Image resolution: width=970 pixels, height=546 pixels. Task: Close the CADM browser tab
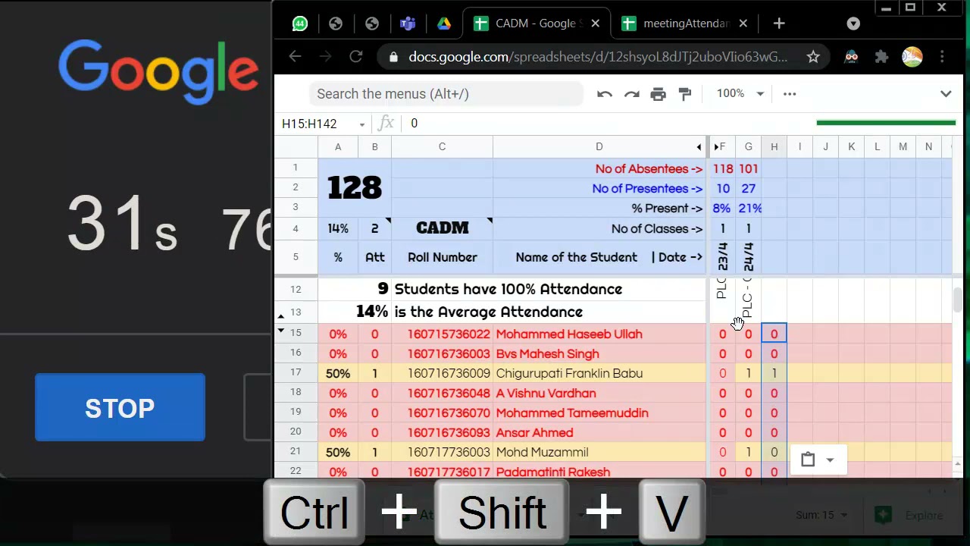coord(595,24)
